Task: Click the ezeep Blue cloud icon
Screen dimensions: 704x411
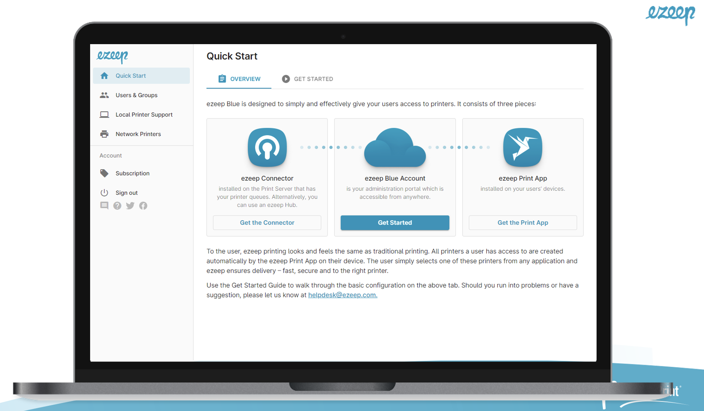Action: (x=395, y=148)
